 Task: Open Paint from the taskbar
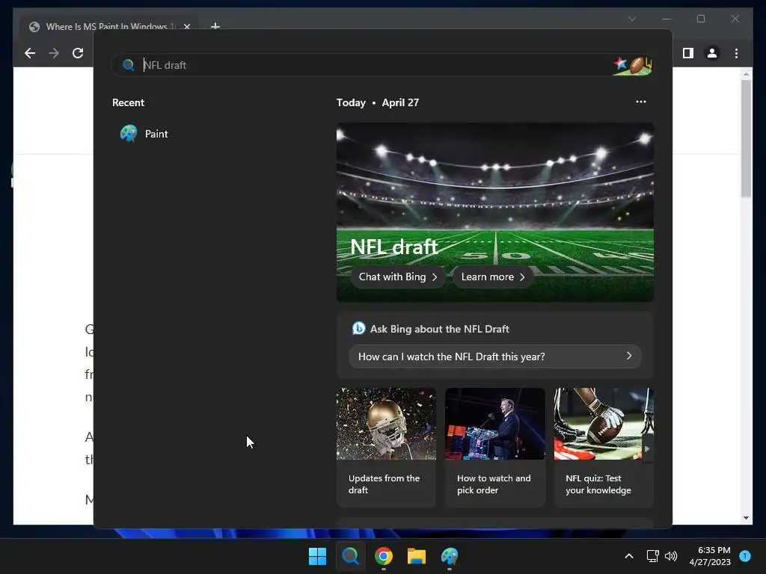tap(450, 556)
